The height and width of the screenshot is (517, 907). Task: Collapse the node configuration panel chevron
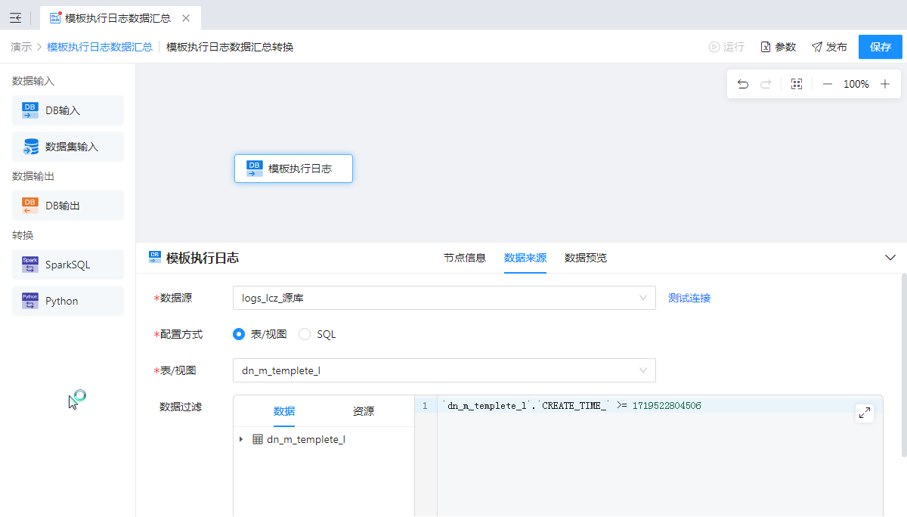(x=890, y=258)
